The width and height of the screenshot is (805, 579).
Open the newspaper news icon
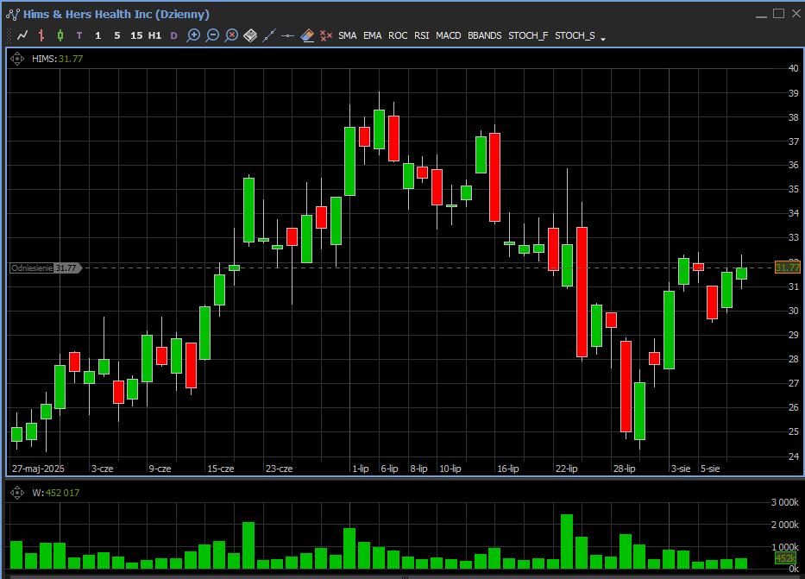point(250,35)
